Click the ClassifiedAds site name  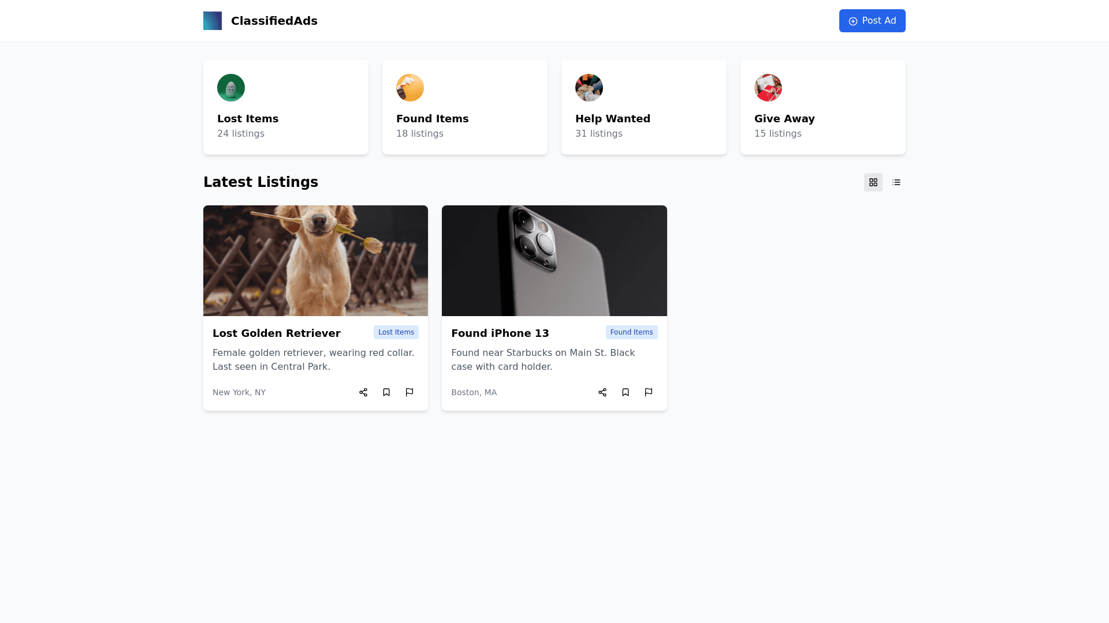[x=274, y=21]
